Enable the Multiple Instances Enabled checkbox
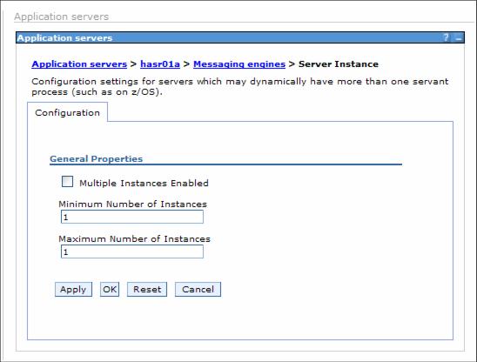This screenshot has width=477, height=362. point(67,182)
